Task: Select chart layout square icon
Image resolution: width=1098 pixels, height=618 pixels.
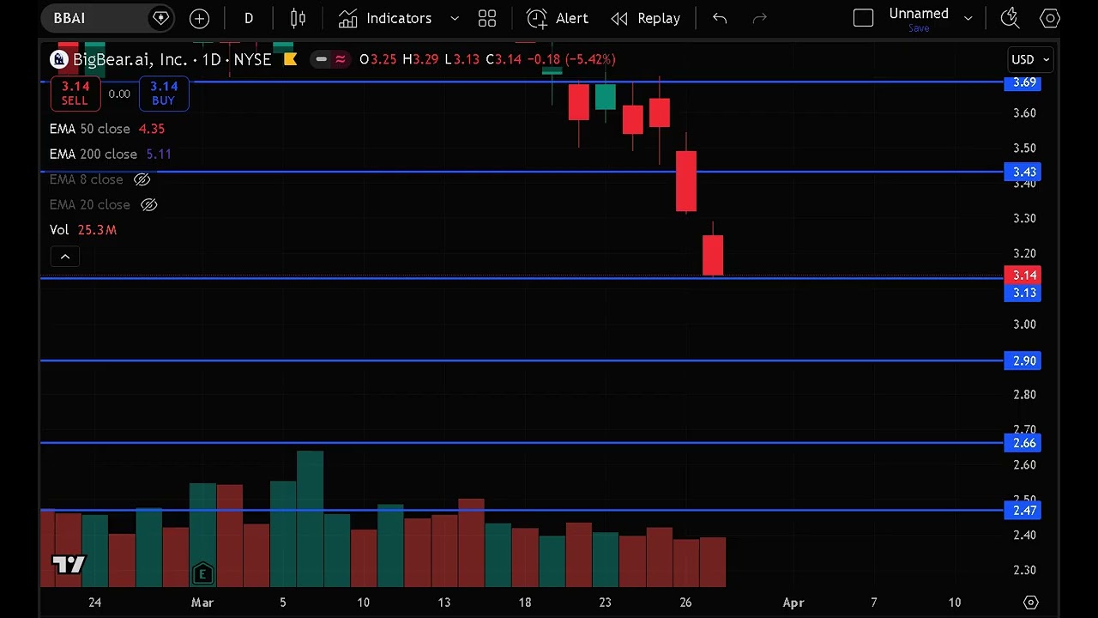Action: point(863,18)
